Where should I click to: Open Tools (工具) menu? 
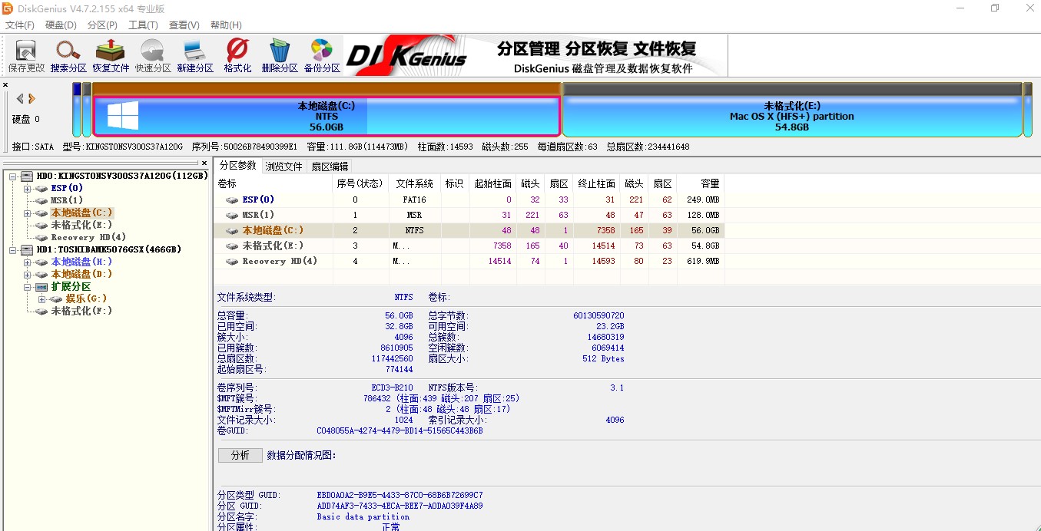click(x=143, y=25)
